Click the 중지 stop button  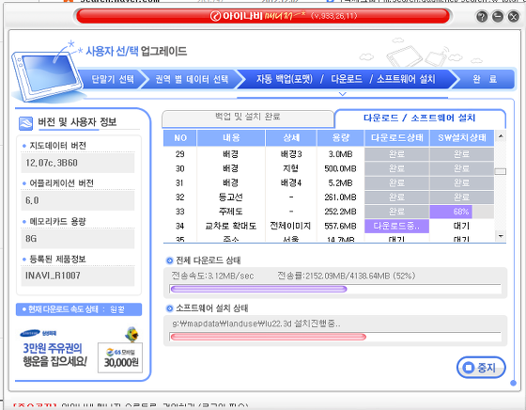(481, 368)
